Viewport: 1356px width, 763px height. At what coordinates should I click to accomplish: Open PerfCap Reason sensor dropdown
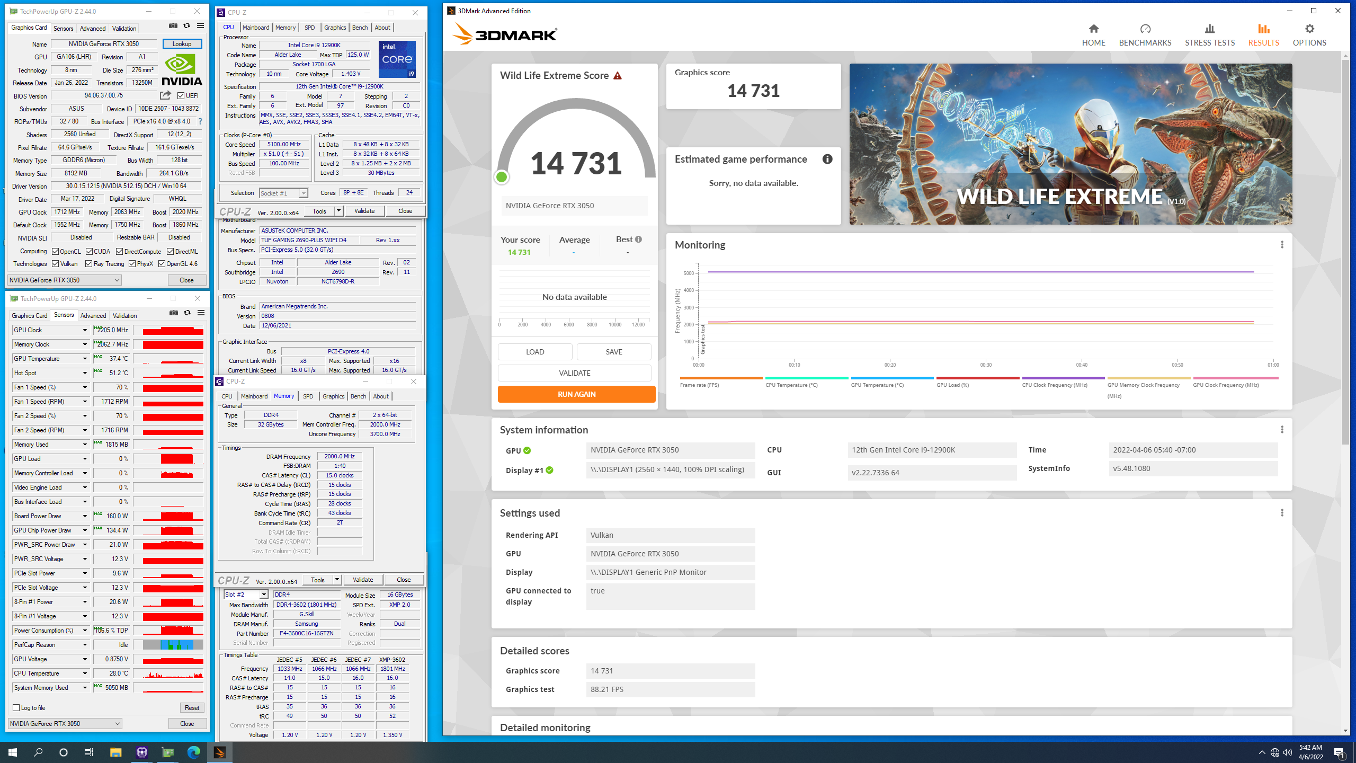tap(85, 645)
